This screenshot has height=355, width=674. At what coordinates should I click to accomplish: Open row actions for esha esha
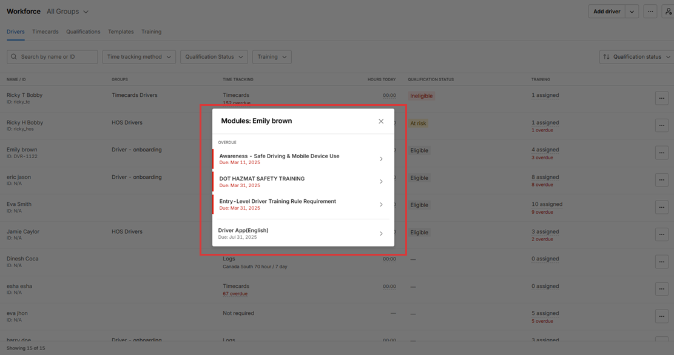(661, 289)
